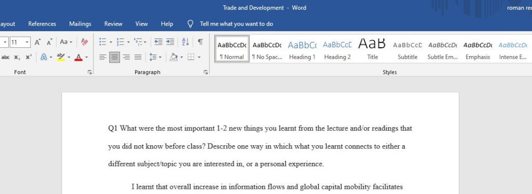Apply the Emphasis style

478,49
